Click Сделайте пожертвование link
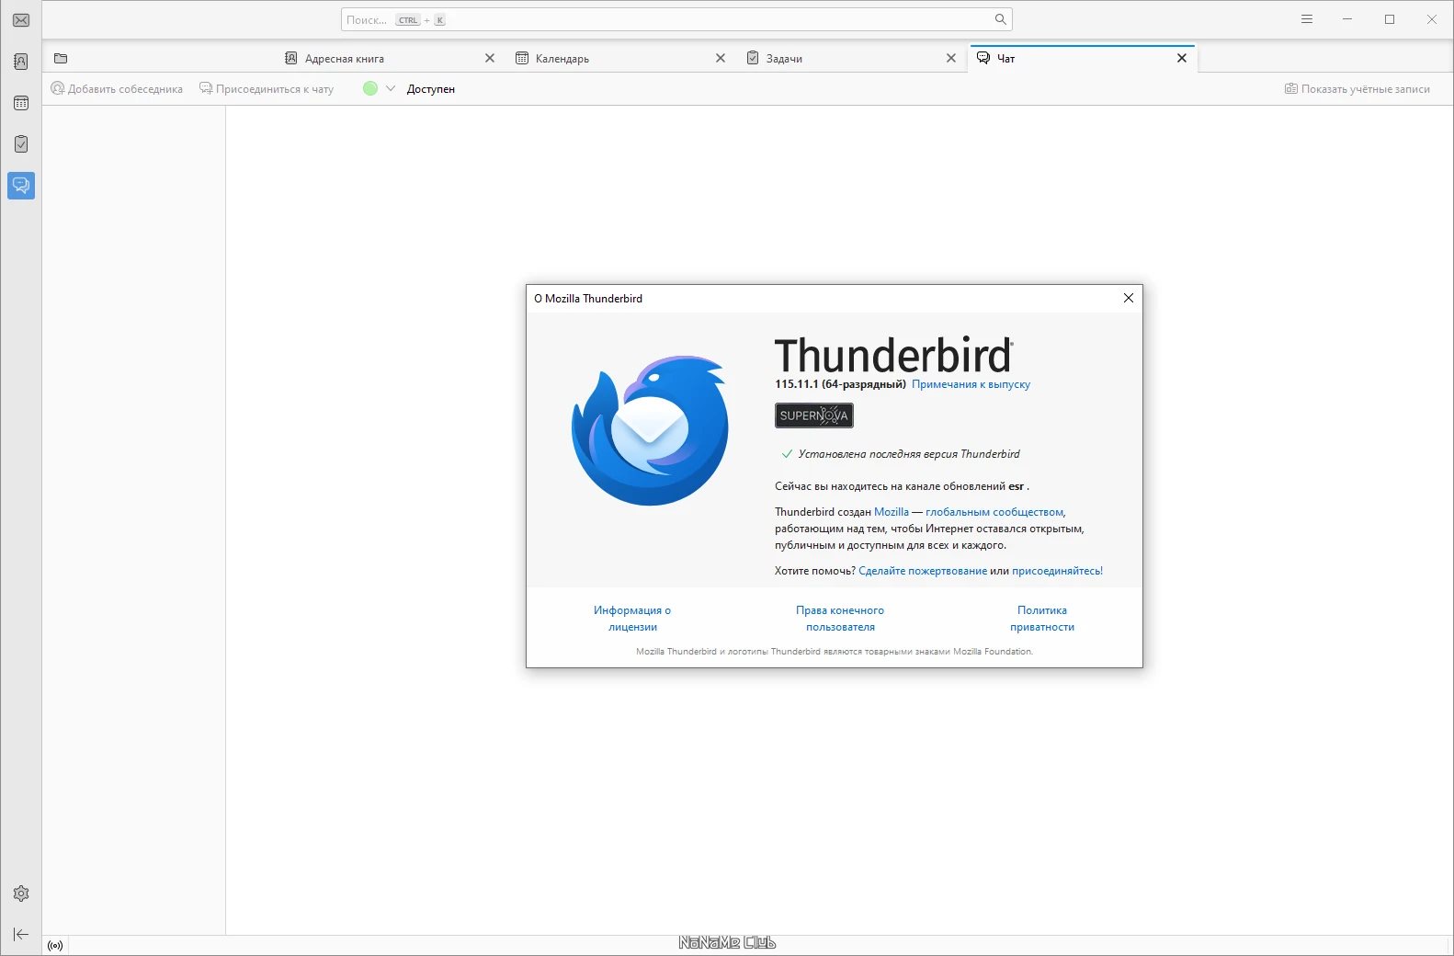The height and width of the screenshot is (956, 1454). tap(923, 571)
